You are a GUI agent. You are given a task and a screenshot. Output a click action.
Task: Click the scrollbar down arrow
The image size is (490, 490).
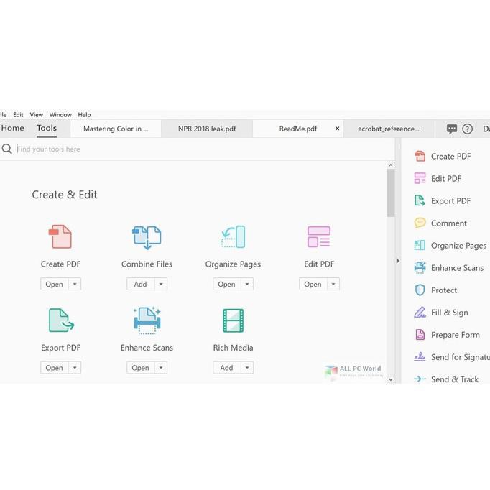[x=390, y=379]
